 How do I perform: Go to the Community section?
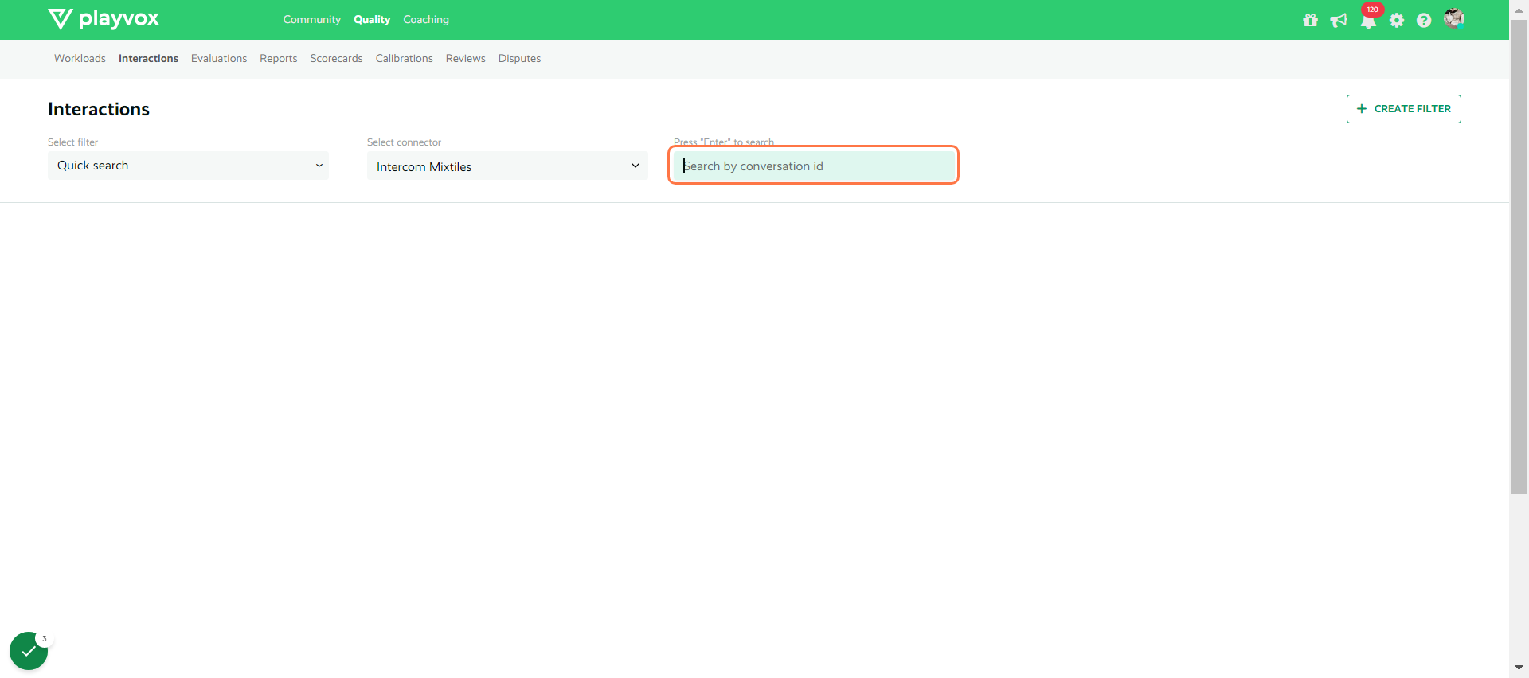coord(311,19)
